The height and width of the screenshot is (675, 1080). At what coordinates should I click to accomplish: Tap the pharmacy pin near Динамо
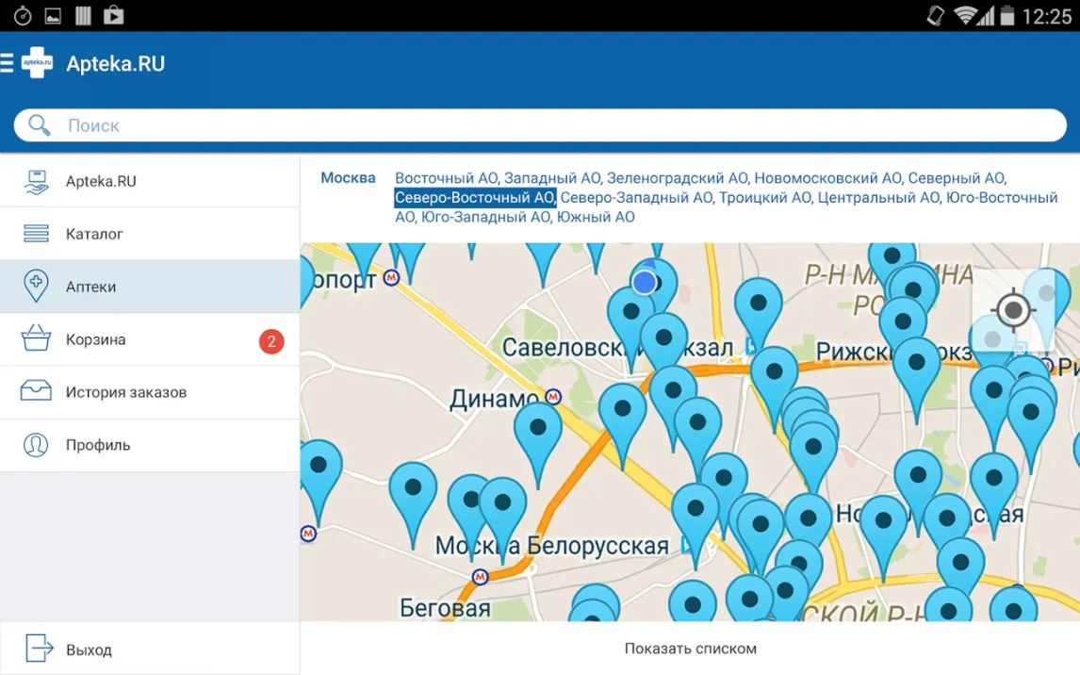click(x=538, y=429)
